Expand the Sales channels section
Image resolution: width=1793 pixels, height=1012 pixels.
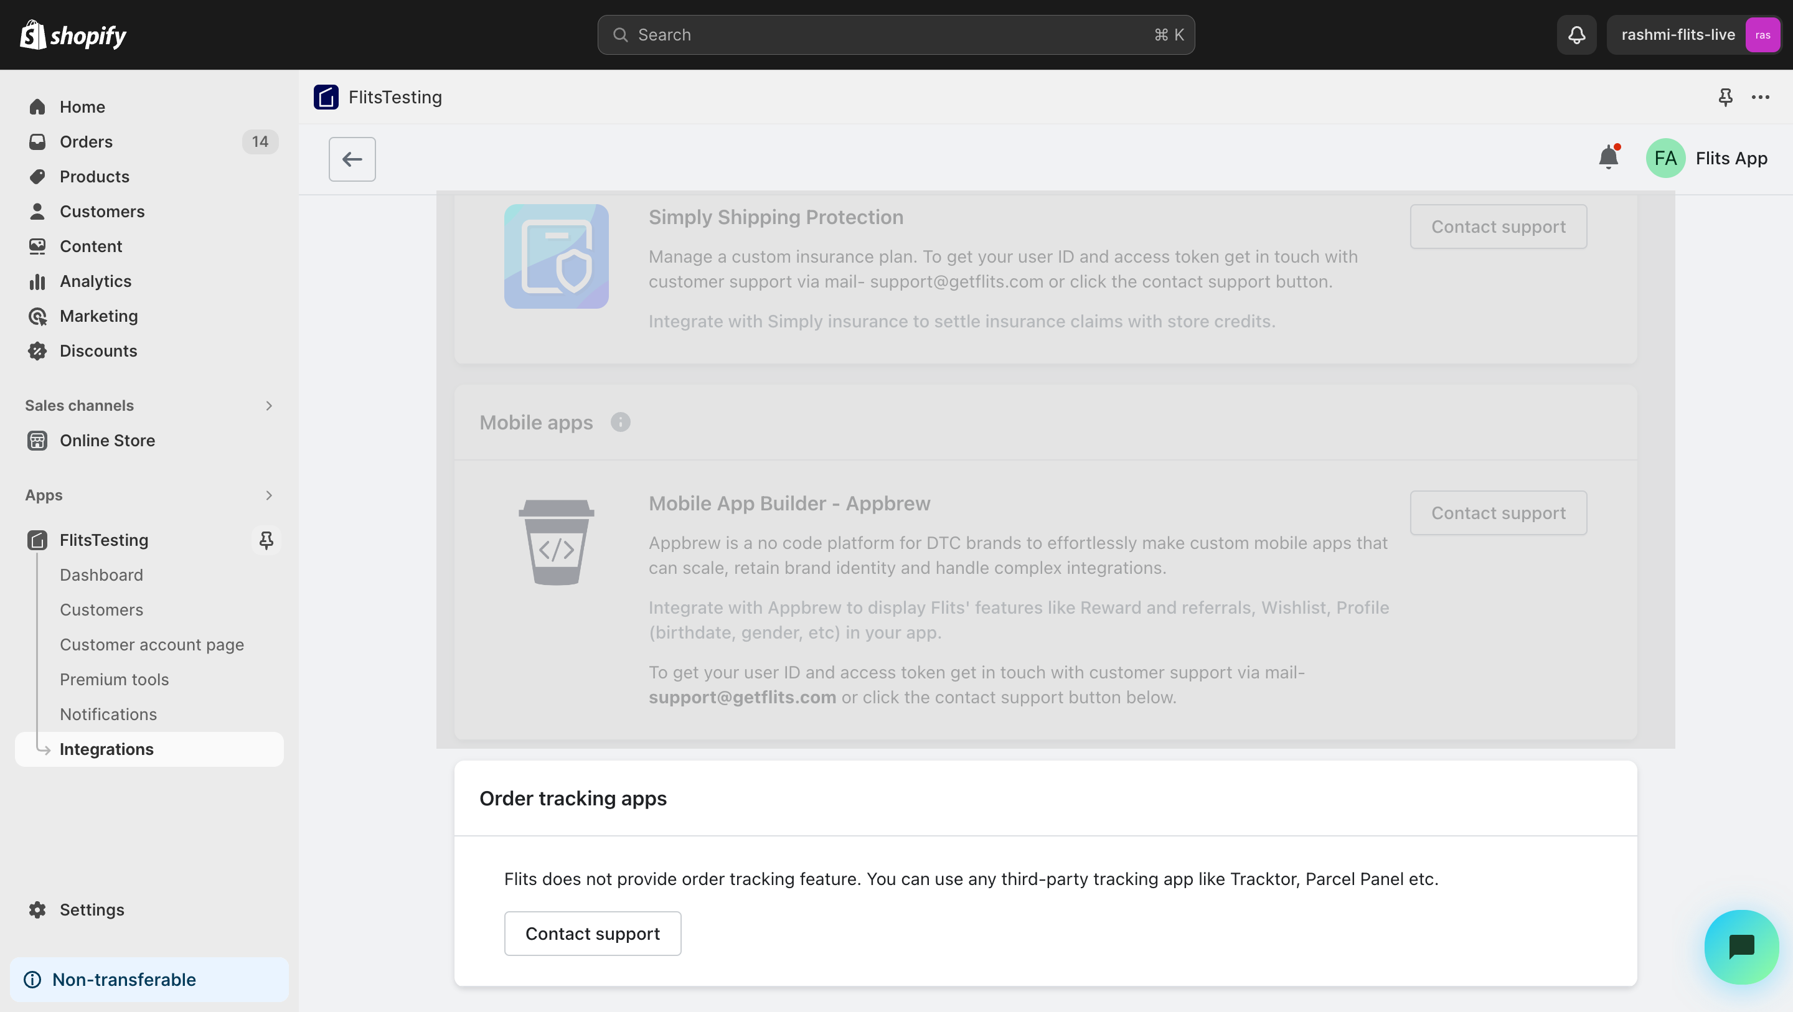269,406
